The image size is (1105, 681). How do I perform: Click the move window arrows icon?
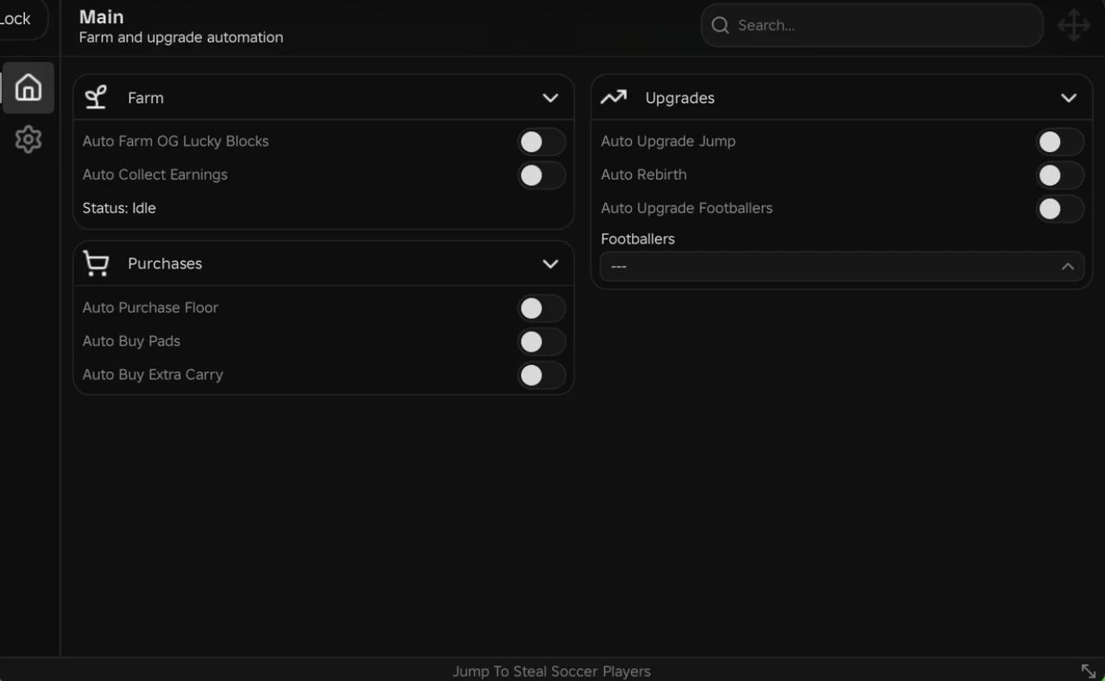[1074, 26]
